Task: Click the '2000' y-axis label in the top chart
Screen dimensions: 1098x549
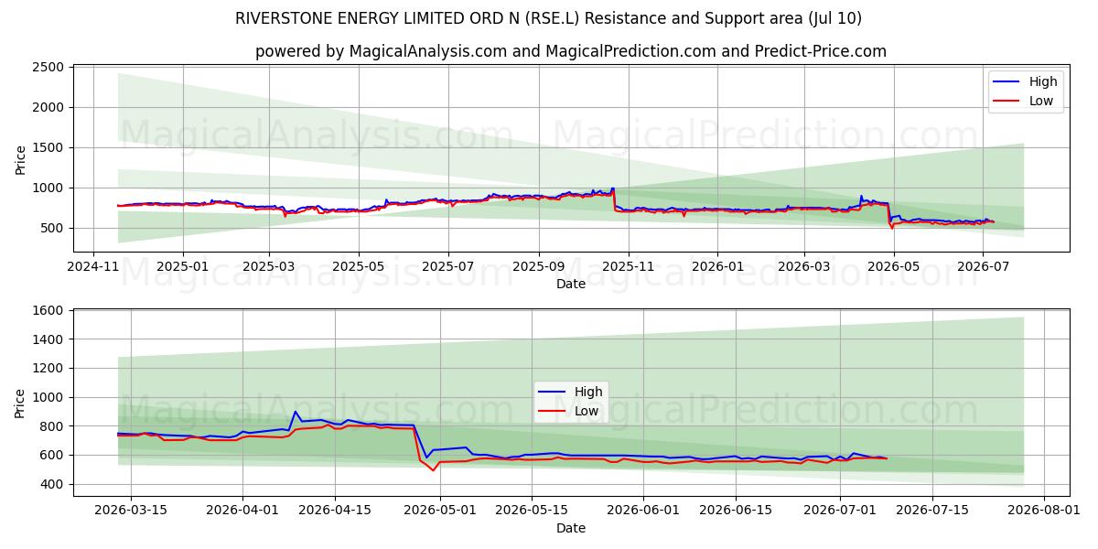Action: [x=48, y=108]
